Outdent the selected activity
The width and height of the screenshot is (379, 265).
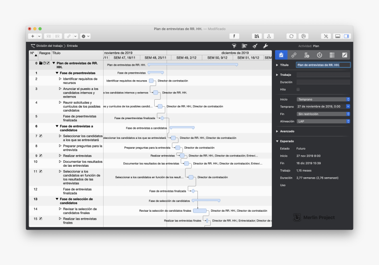pyautogui.click(x=58, y=36)
